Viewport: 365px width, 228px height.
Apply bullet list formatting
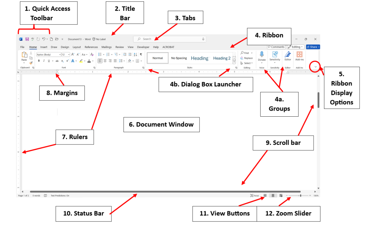100,54
